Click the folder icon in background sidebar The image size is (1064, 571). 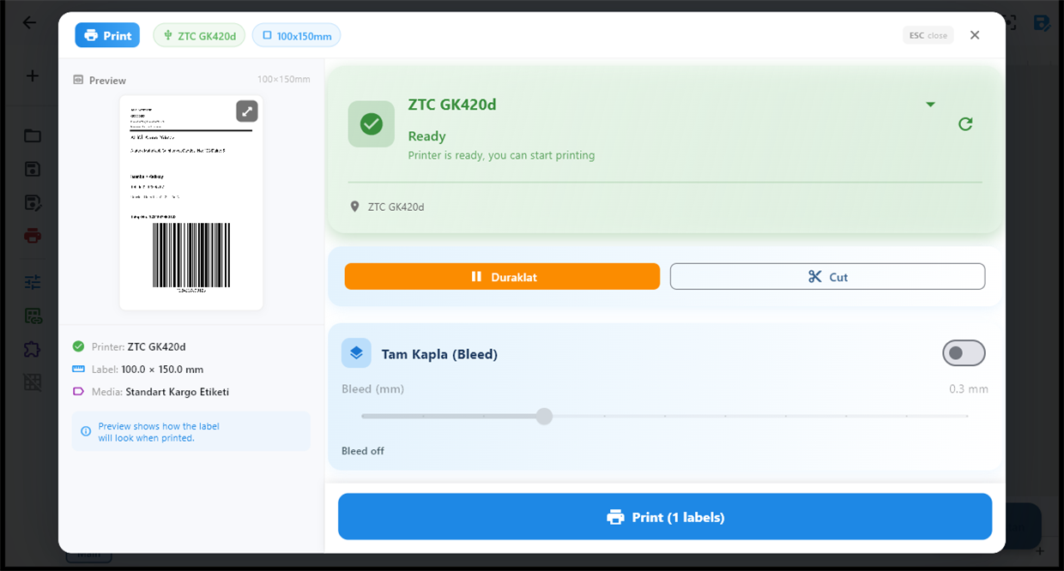(33, 135)
